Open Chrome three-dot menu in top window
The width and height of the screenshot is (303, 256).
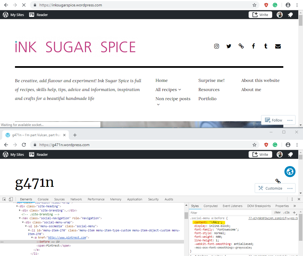click(297, 5)
